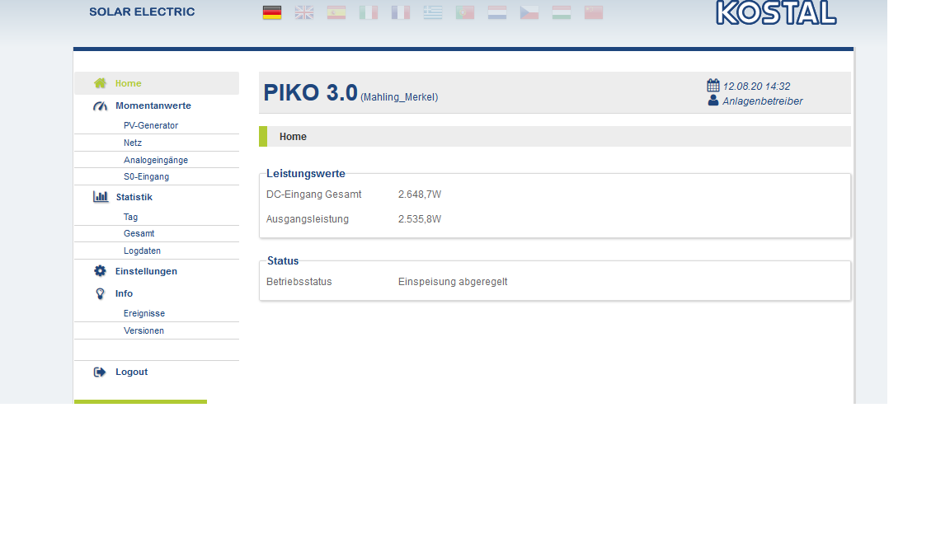
Task: Click the SOLAR ELECTRIC header text
Action: point(142,12)
